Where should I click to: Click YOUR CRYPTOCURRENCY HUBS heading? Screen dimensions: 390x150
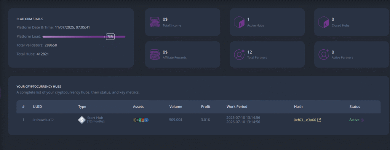pyautogui.click(x=39, y=87)
